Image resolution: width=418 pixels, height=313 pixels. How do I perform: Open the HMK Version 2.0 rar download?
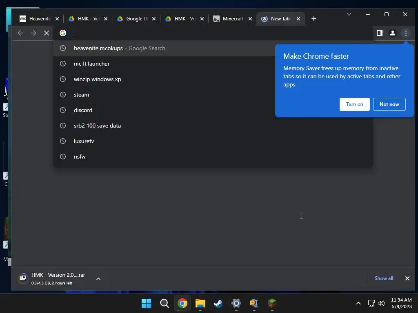(x=55, y=278)
